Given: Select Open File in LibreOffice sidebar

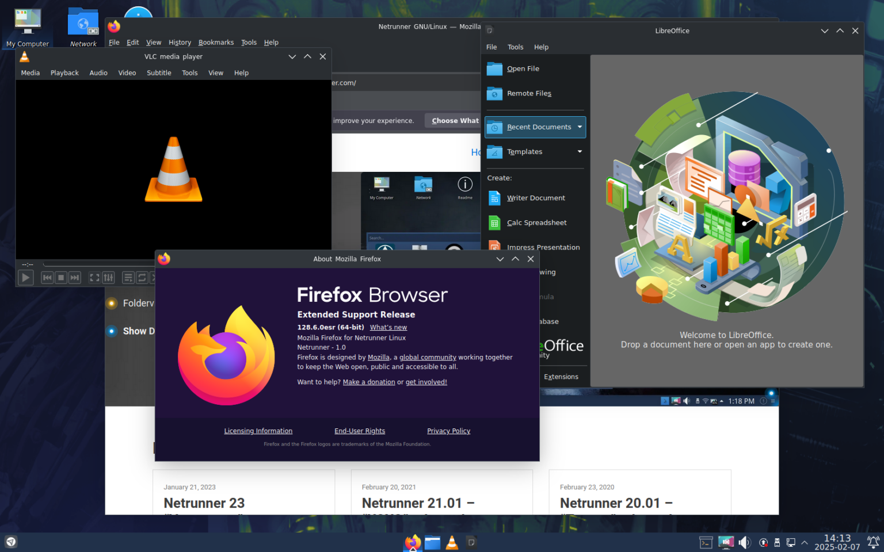Looking at the screenshot, I should tap(523, 68).
